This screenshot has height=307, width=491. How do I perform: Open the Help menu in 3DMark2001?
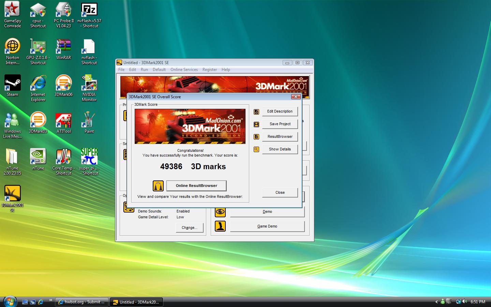coord(226,70)
